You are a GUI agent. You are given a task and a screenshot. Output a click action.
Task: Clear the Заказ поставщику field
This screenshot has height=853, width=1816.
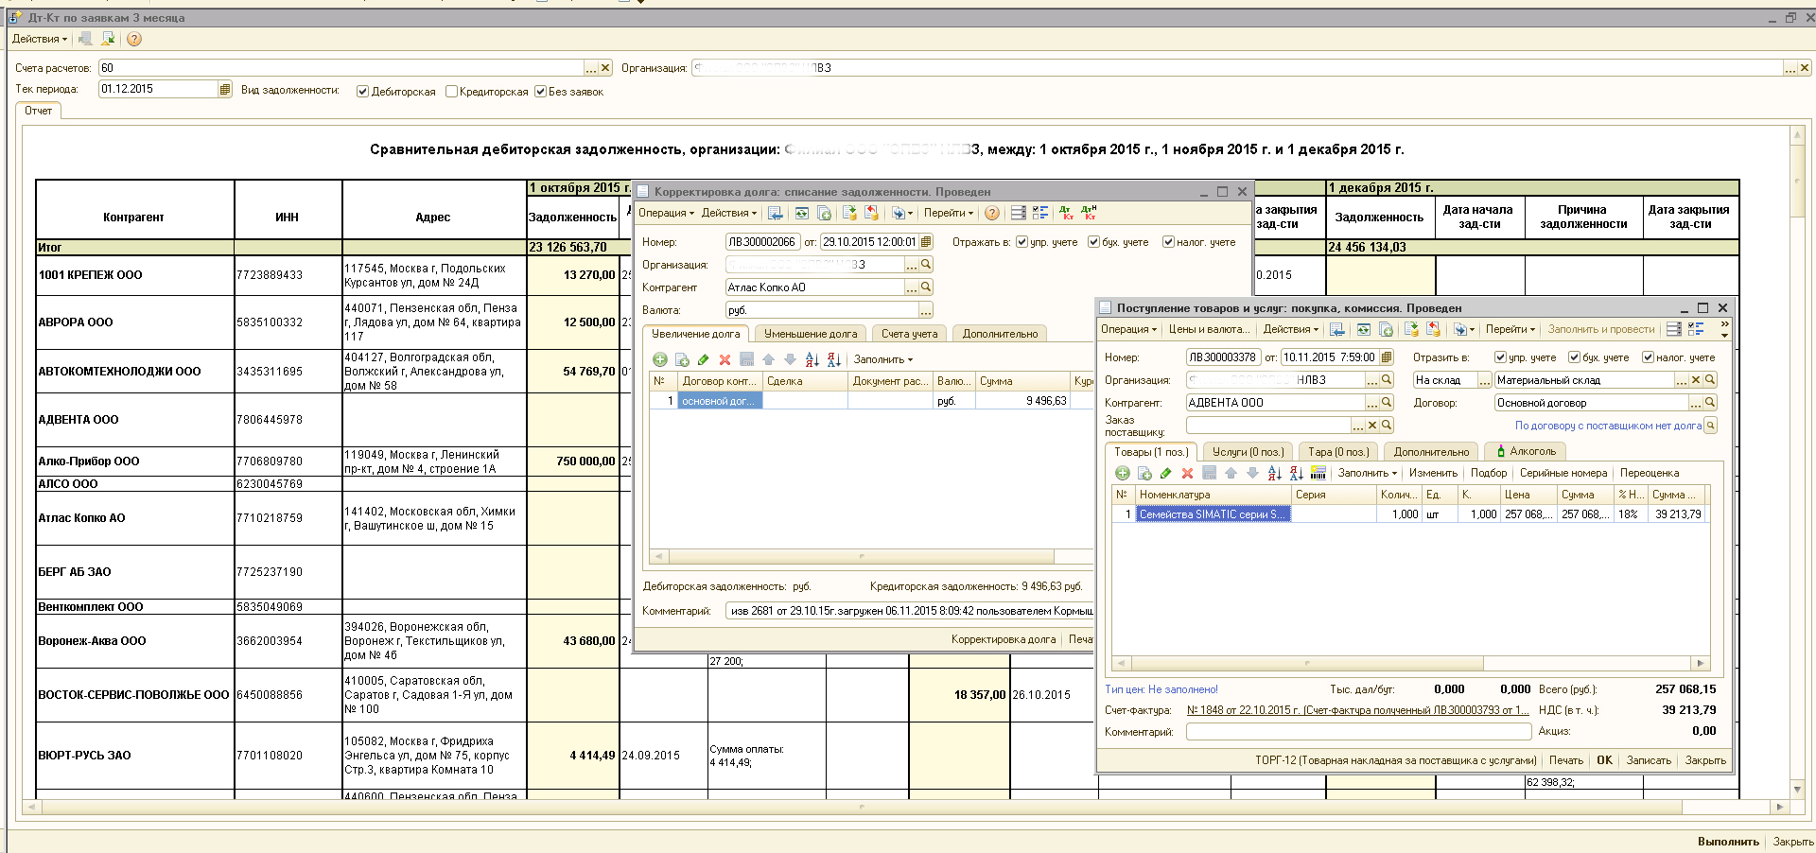click(x=1372, y=426)
